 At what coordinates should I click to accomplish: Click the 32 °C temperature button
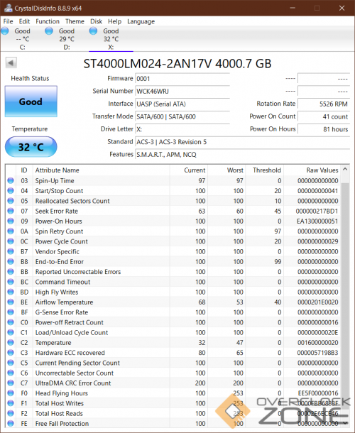[x=31, y=147]
